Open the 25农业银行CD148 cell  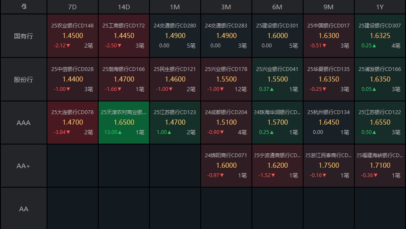[x=72, y=35]
